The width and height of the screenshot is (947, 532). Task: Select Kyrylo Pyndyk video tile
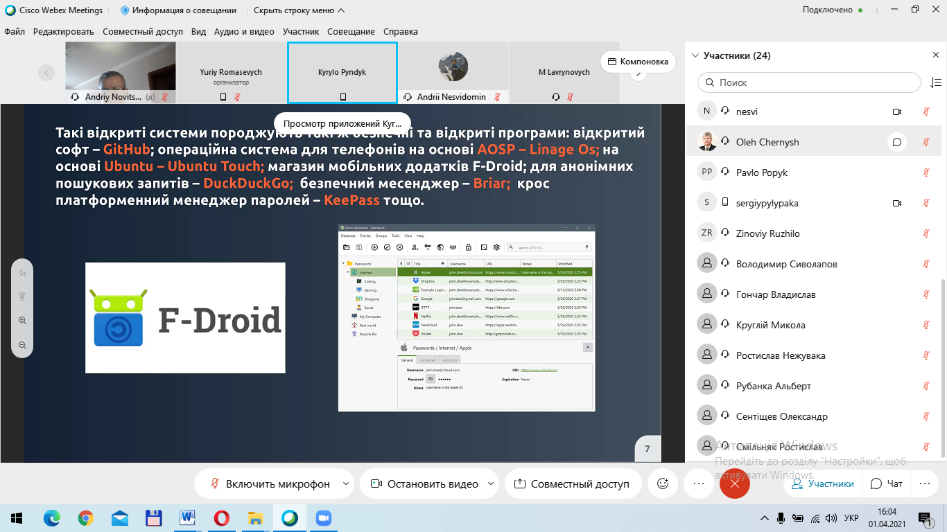click(342, 72)
